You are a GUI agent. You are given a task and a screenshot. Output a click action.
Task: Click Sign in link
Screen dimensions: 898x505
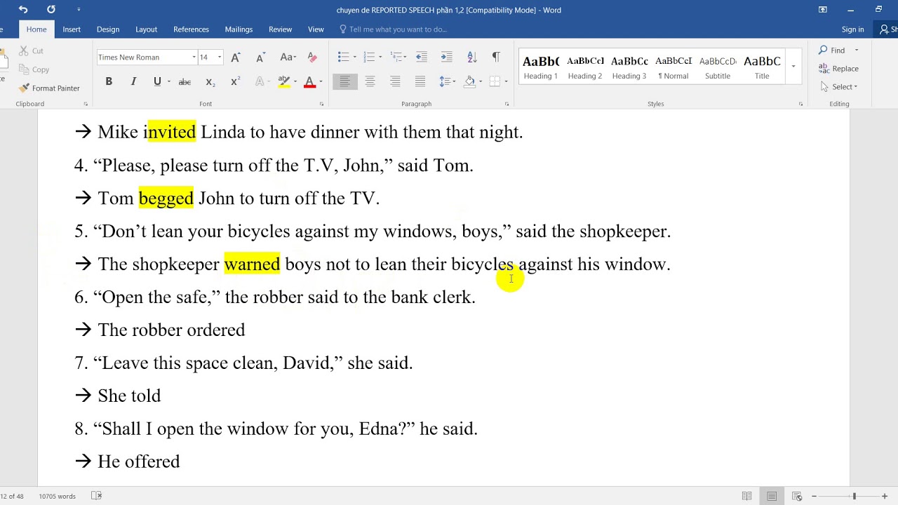[x=852, y=29]
